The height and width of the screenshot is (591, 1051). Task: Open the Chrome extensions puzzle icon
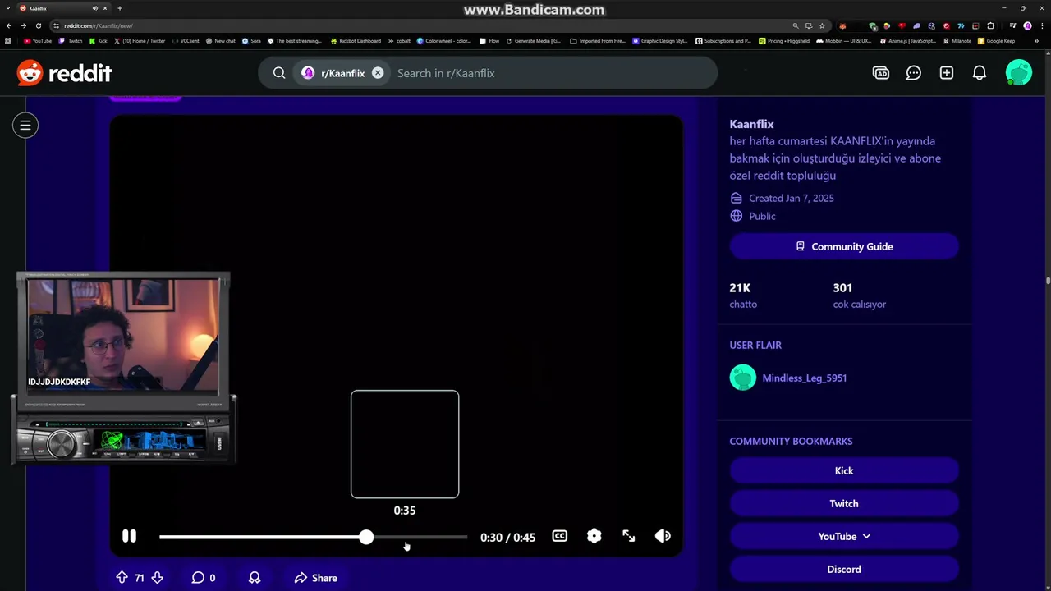coord(991,25)
